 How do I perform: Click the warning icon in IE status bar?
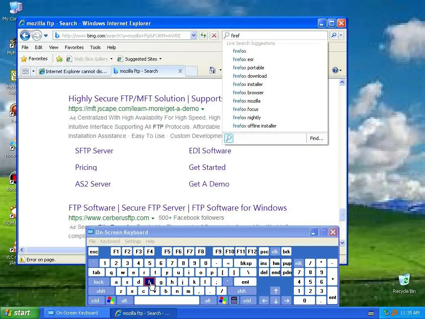click(x=22, y=260)
